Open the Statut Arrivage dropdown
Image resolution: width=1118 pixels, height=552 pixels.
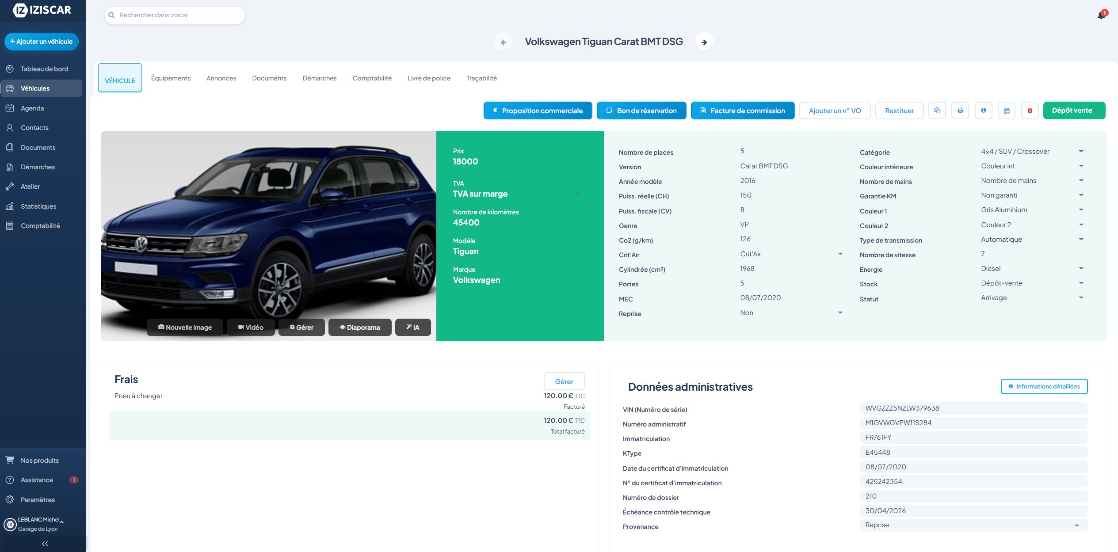1033,298
